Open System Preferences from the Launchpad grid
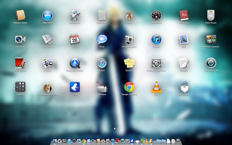The height and width of the screenshot is (145, 232). [156, 63]
